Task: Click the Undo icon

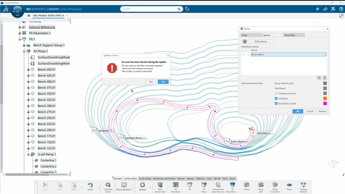Action: [x=90, y=185]
